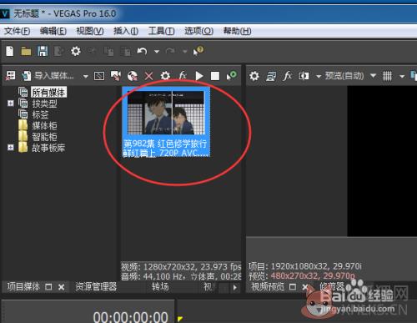Select 所有媒体 in the media tree
This screenshot has height=323, width=417.
(x=49, y=93)
